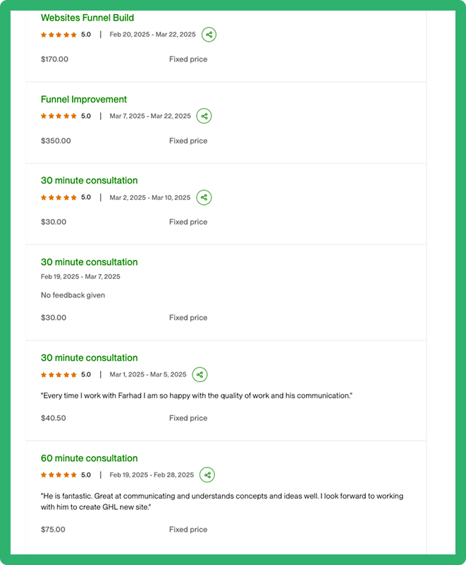The width and height of the screenshot is (466, 565).
Task: Click share icon beside Mar 1 - Mar 5 dates
Action: coord(200,374)
